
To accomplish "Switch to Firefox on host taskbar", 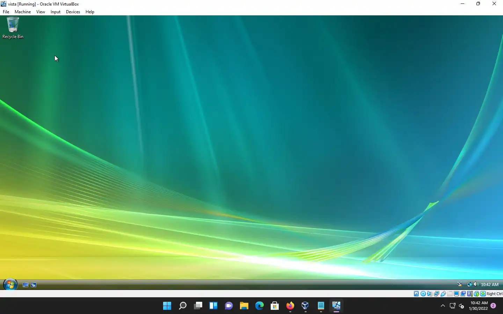I will pyautogui.click(x=290, y=306).
